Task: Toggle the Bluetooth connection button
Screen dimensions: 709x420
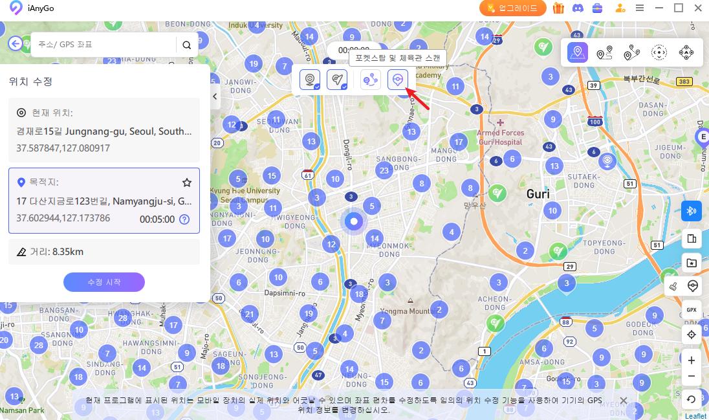Action: tap(692, 211)
